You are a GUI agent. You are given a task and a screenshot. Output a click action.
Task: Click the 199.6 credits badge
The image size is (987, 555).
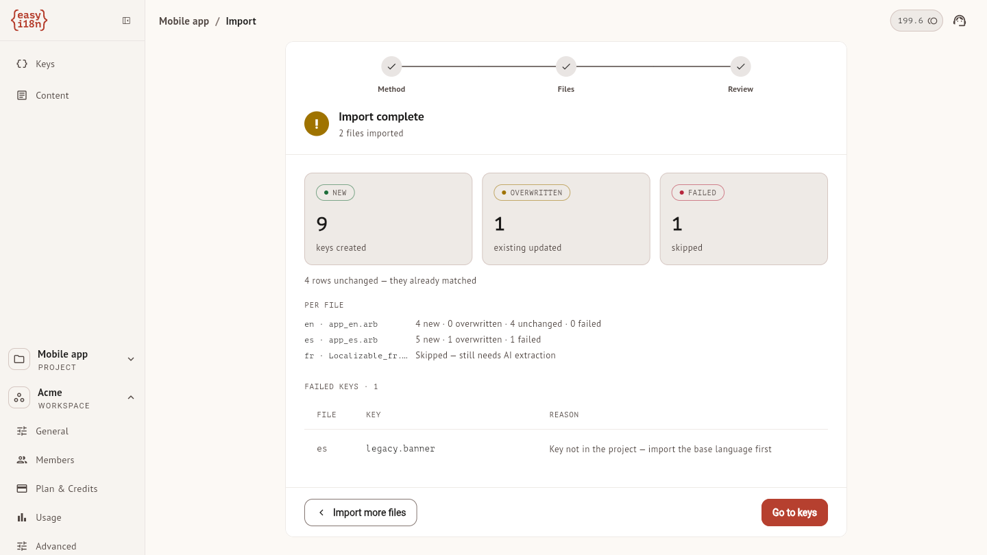point(916,21)
